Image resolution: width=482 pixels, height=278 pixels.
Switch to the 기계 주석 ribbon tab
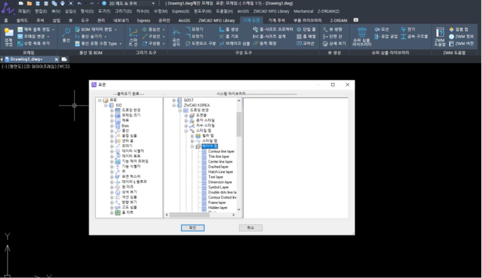click(x=276, y=20)
